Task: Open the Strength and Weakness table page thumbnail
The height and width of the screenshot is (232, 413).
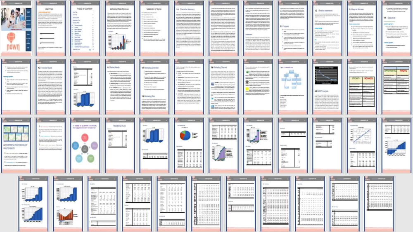Action: [362, 87]
